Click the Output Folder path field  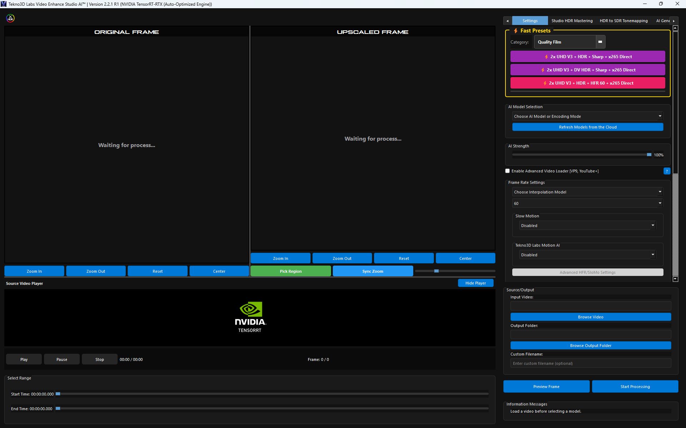coord(591,334)
